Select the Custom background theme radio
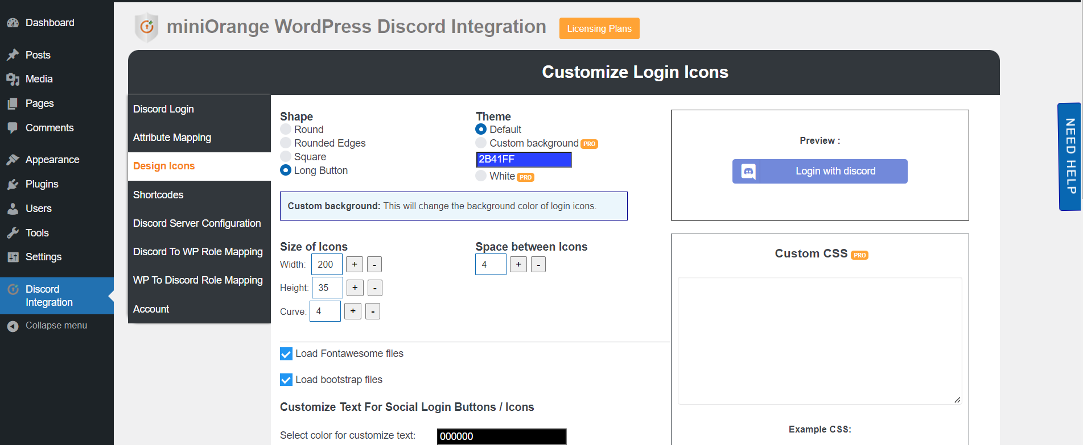Viewport: 1083px width, 445px height. coord(481,143)
